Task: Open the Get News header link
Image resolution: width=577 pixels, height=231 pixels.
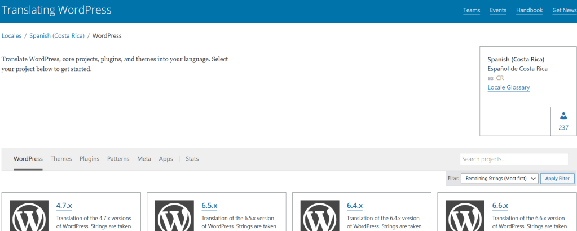Action: 565,10
